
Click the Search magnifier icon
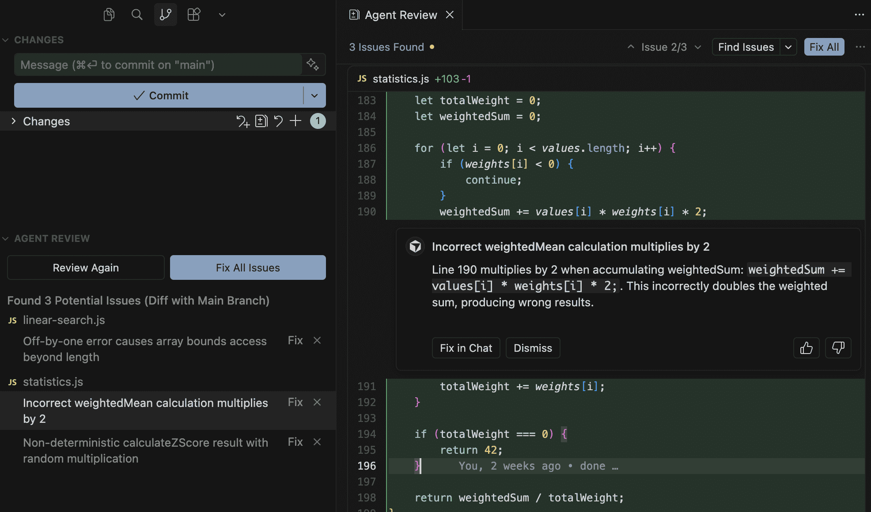(137, 15)
